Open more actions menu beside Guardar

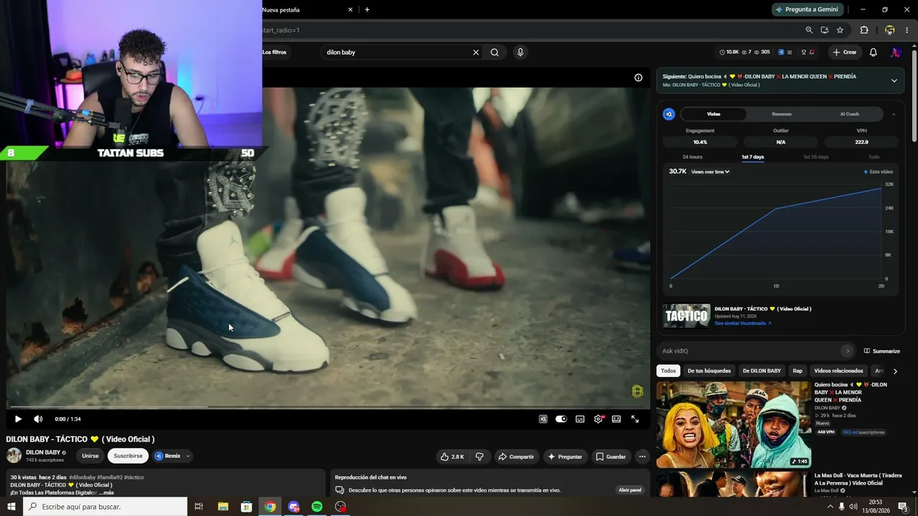tap(642, 457)
